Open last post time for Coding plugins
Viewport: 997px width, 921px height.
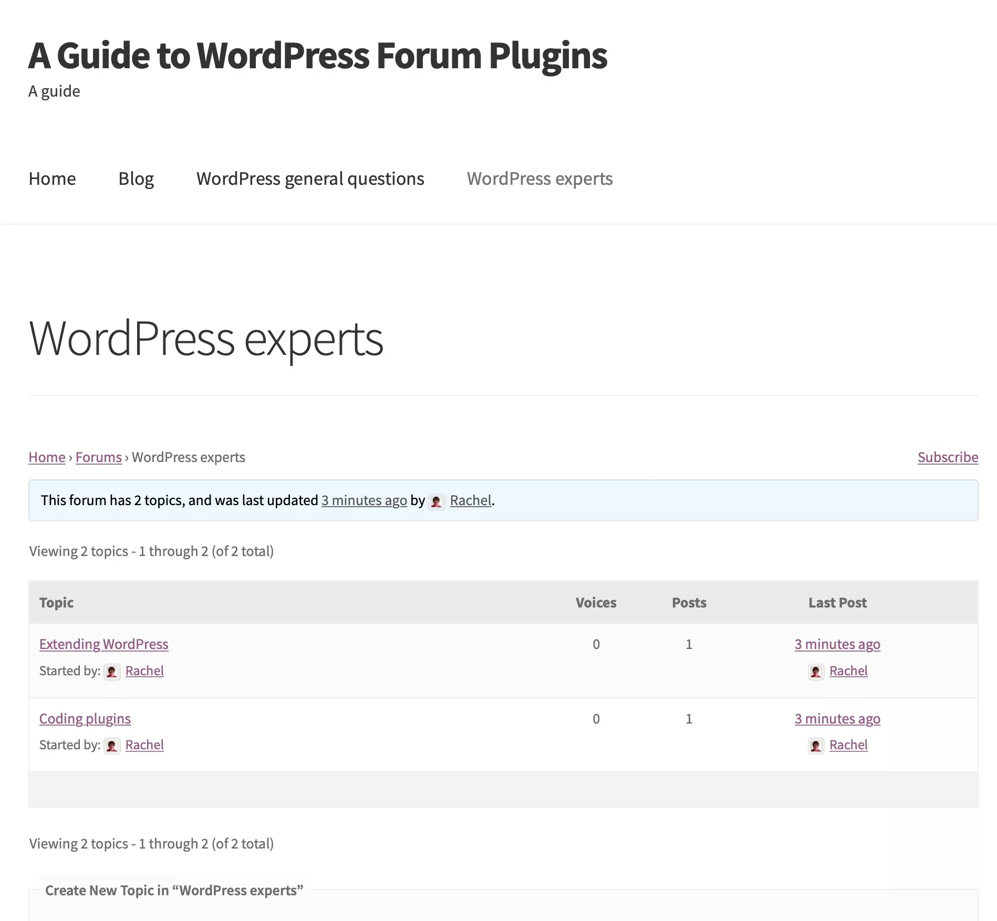837,718
